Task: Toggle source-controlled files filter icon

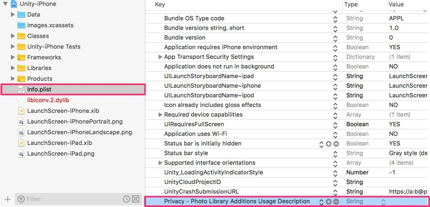Action: [135, 199]
